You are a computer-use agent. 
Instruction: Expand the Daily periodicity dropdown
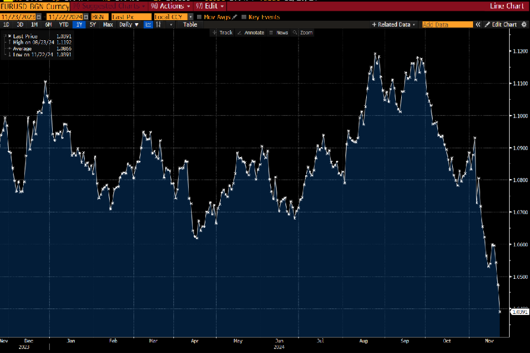[x=129, y=25]
